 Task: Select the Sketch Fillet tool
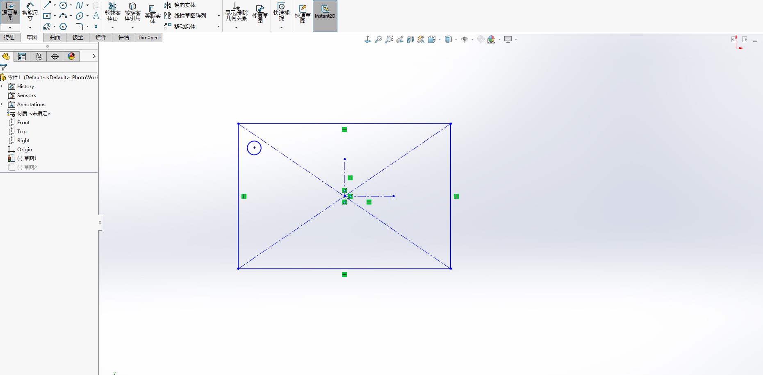coord(80,27)
